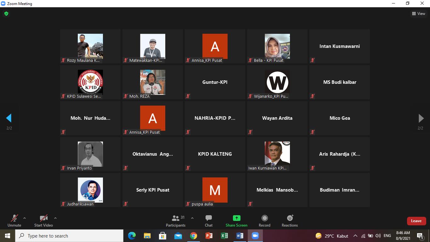Expand audio options arrow next to Unmute
Image resolution: width=430 pixels, height=242 pixels.
click(25, 218)
